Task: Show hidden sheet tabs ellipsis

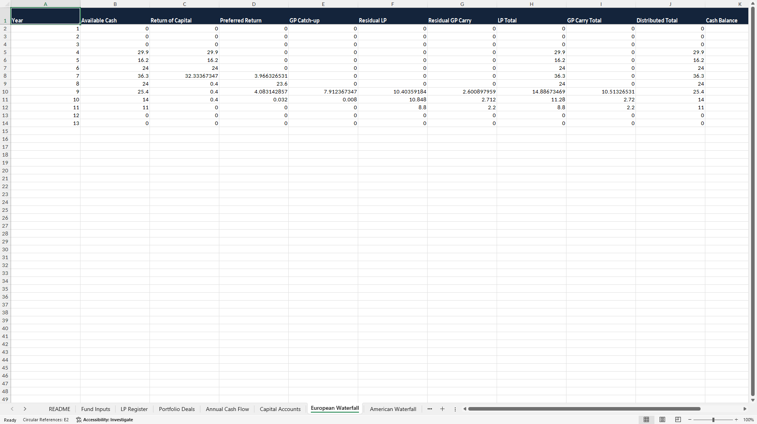Action: tap(430, 409)
